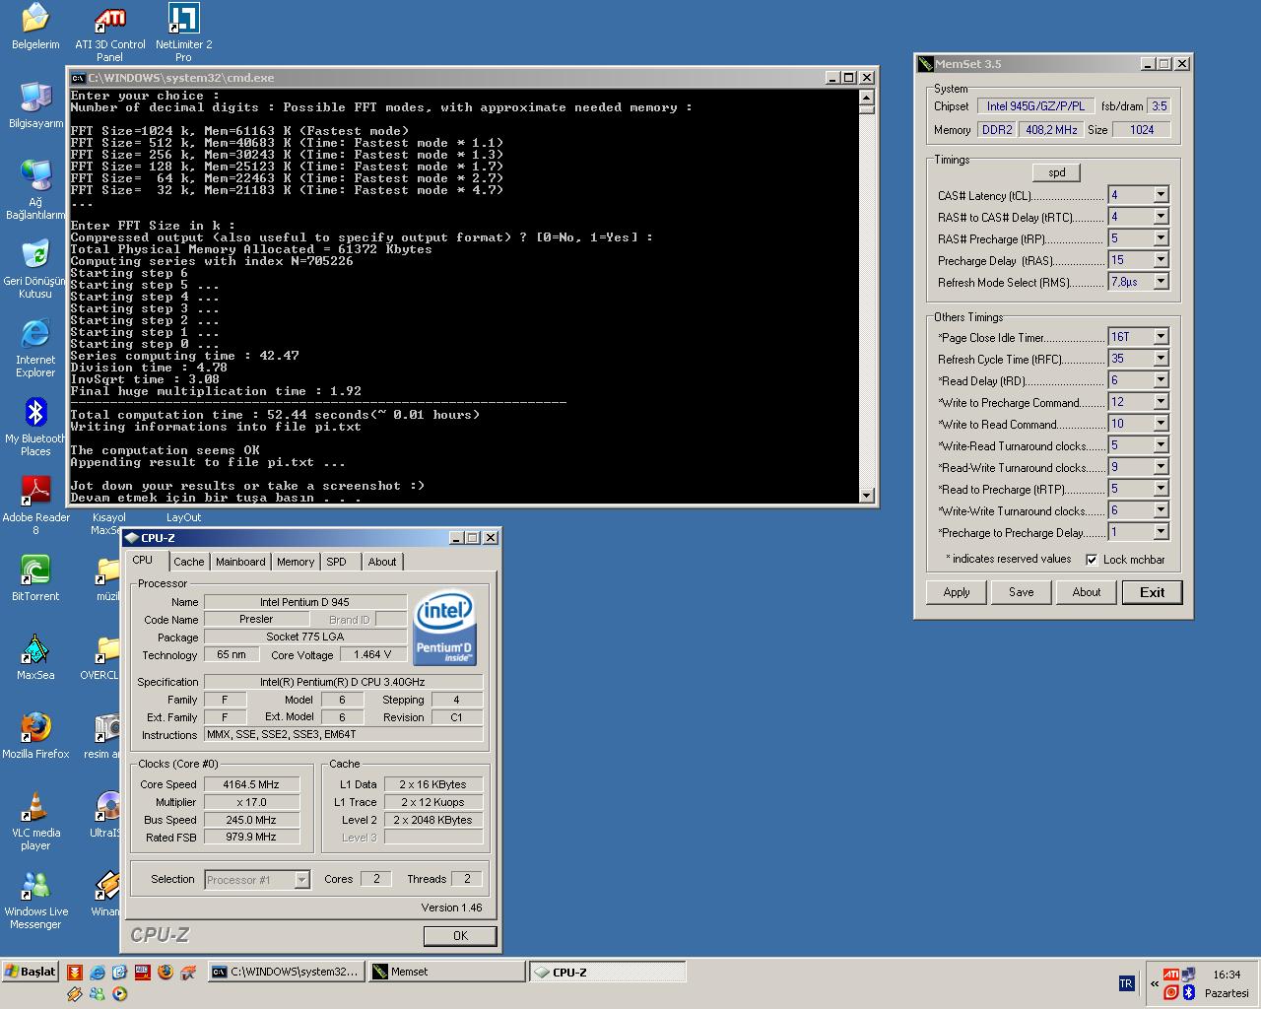This screenshot has height=1009, width=1261.
Task: Open My Bluetooth Places desktop icon
Action: 35,427
